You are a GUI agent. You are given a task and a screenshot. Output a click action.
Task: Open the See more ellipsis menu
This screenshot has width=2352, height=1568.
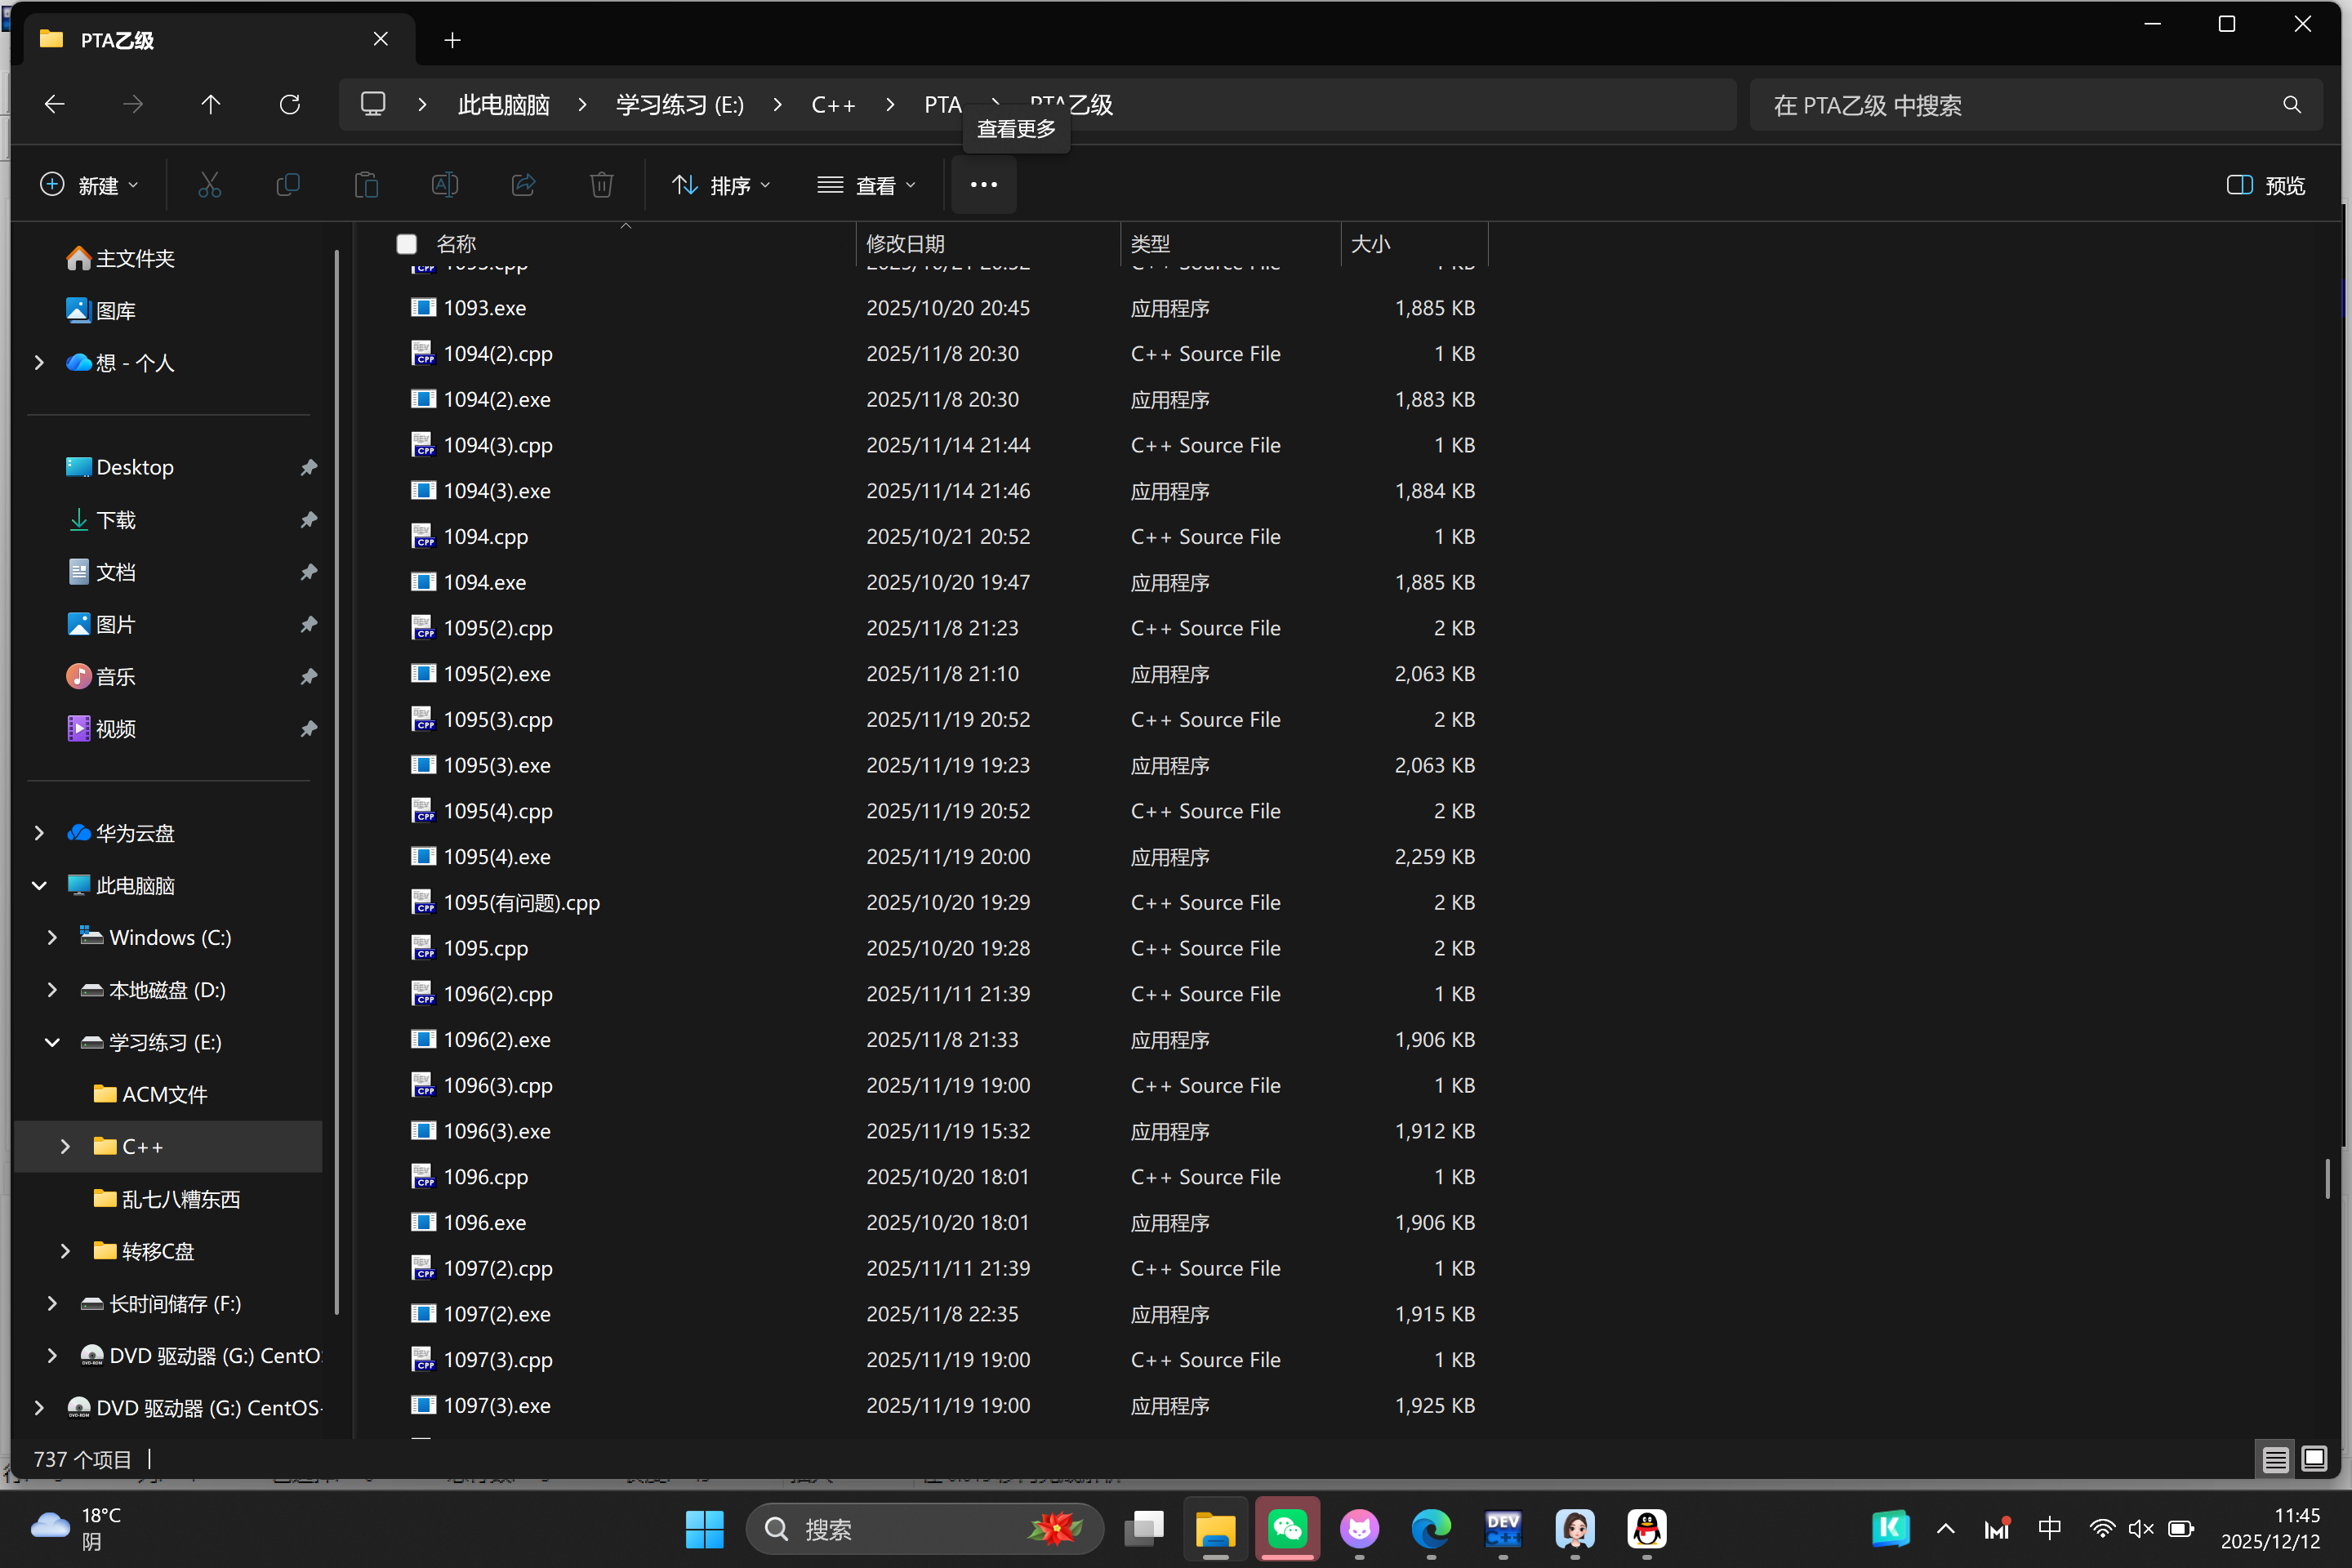[984, 185]
